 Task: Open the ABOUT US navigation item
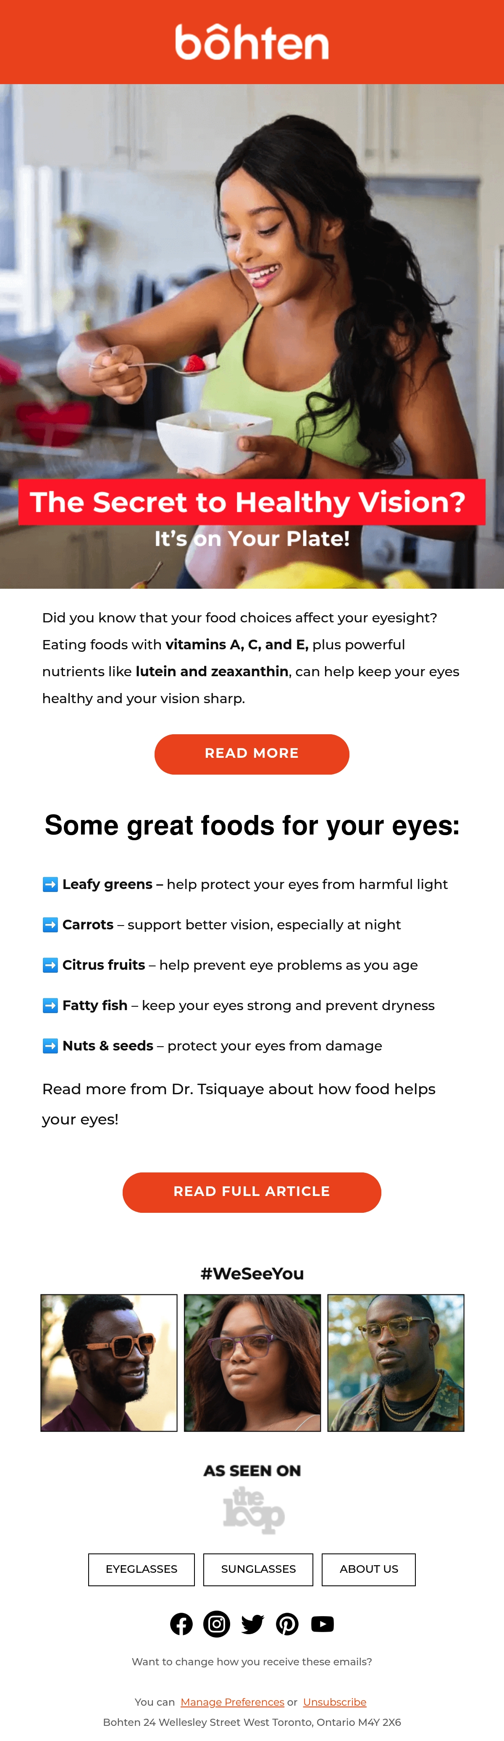pos(368,1569)
